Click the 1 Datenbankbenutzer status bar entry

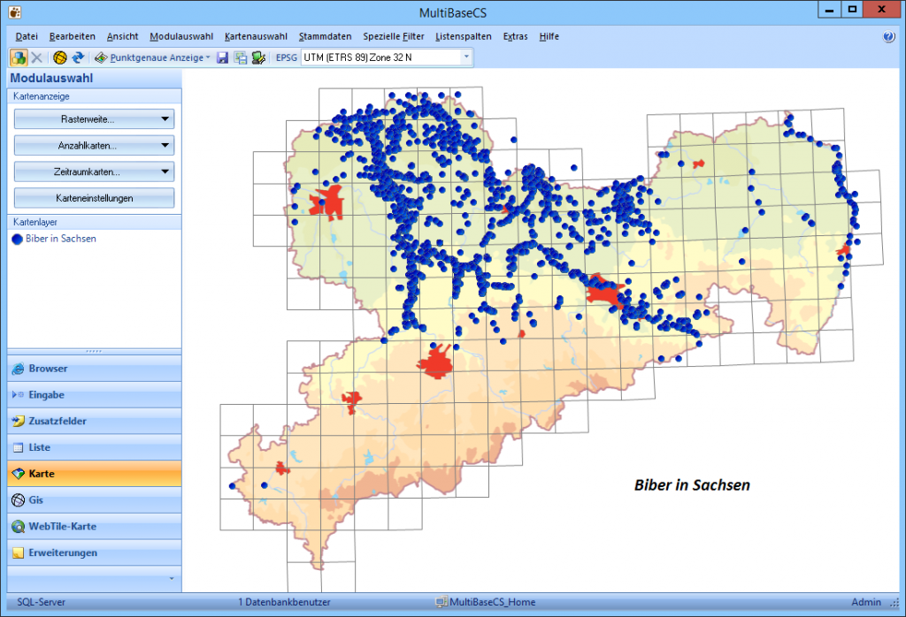[284, 602]
